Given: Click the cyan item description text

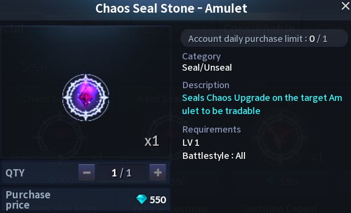Looking at the screenshot, I should pos(262,104).
